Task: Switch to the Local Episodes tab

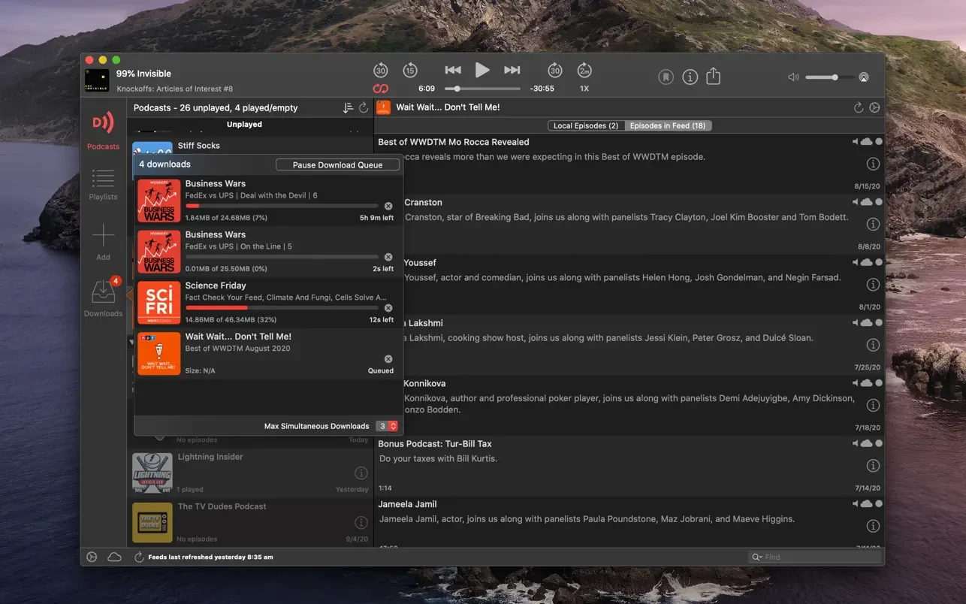Action: pyautogui.click(x=586, y=125)
